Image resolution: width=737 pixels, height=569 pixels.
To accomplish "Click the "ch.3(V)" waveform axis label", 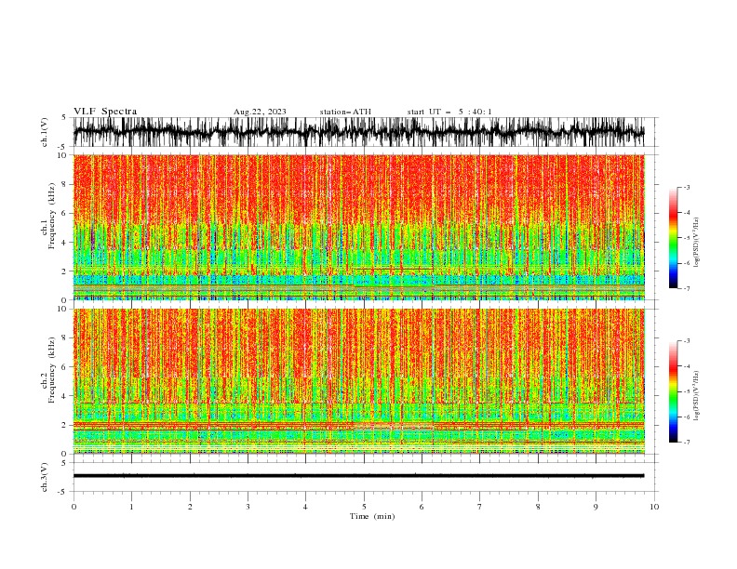I will 45,477.
